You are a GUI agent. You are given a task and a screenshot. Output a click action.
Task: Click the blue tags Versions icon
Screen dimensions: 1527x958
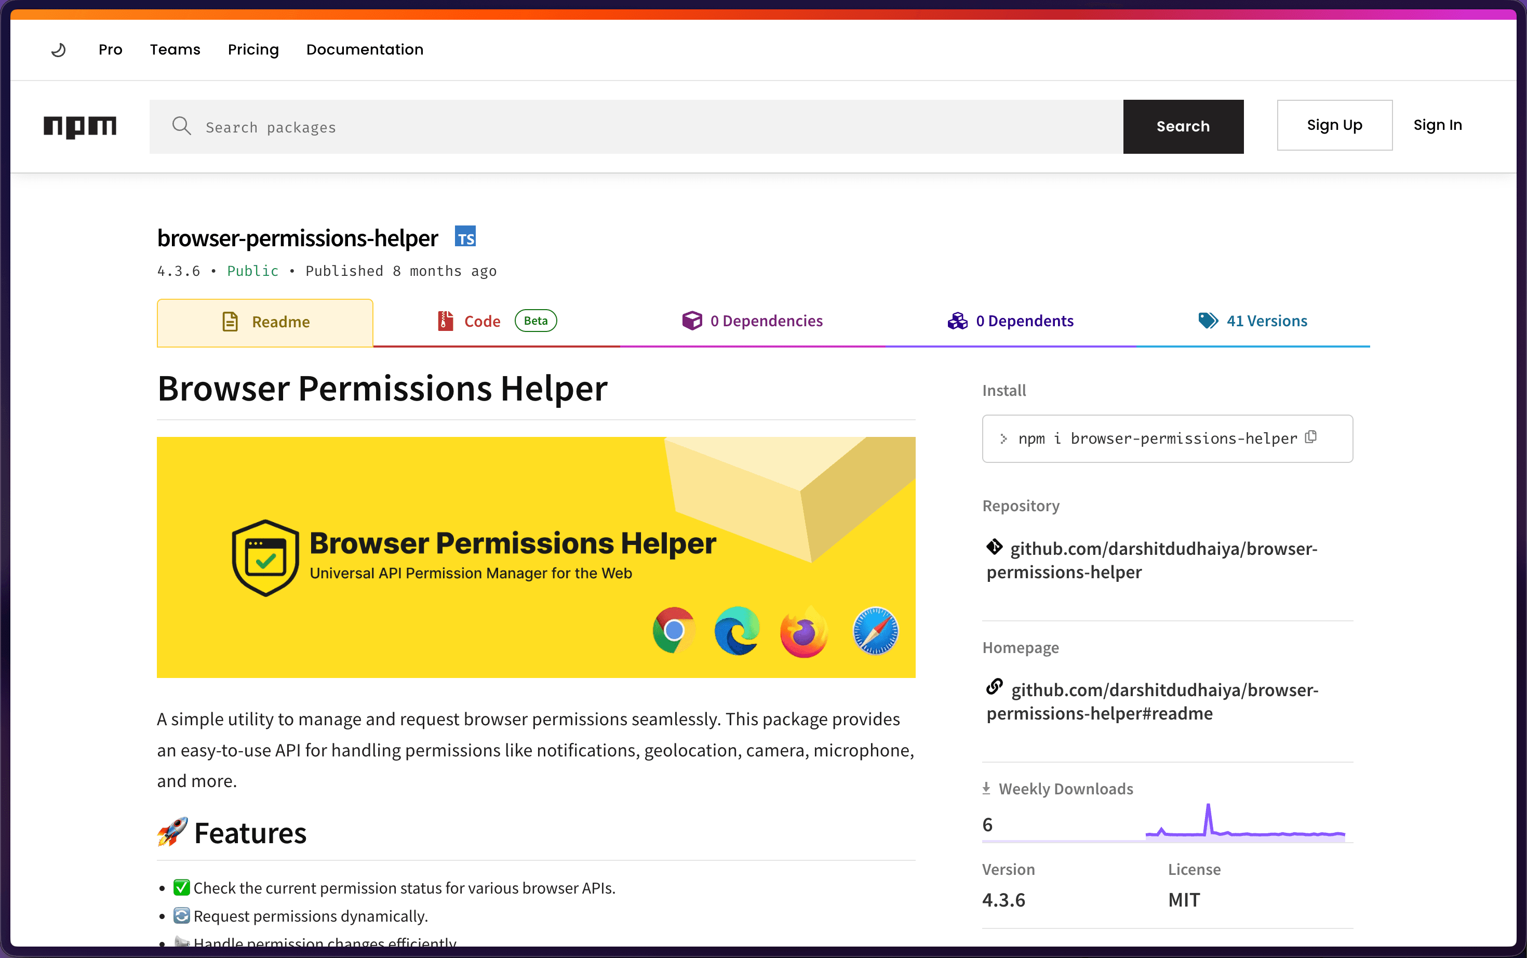pyautogui.click(x=1208, y=321)
